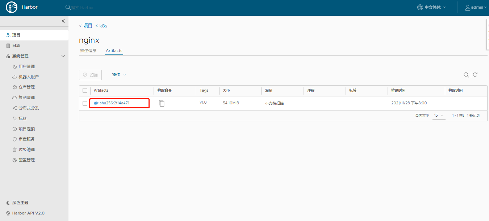Viewport: 489px width, 221px height.
Task: Click the 配置管理 gear icon
Action: tap(14, 160)
